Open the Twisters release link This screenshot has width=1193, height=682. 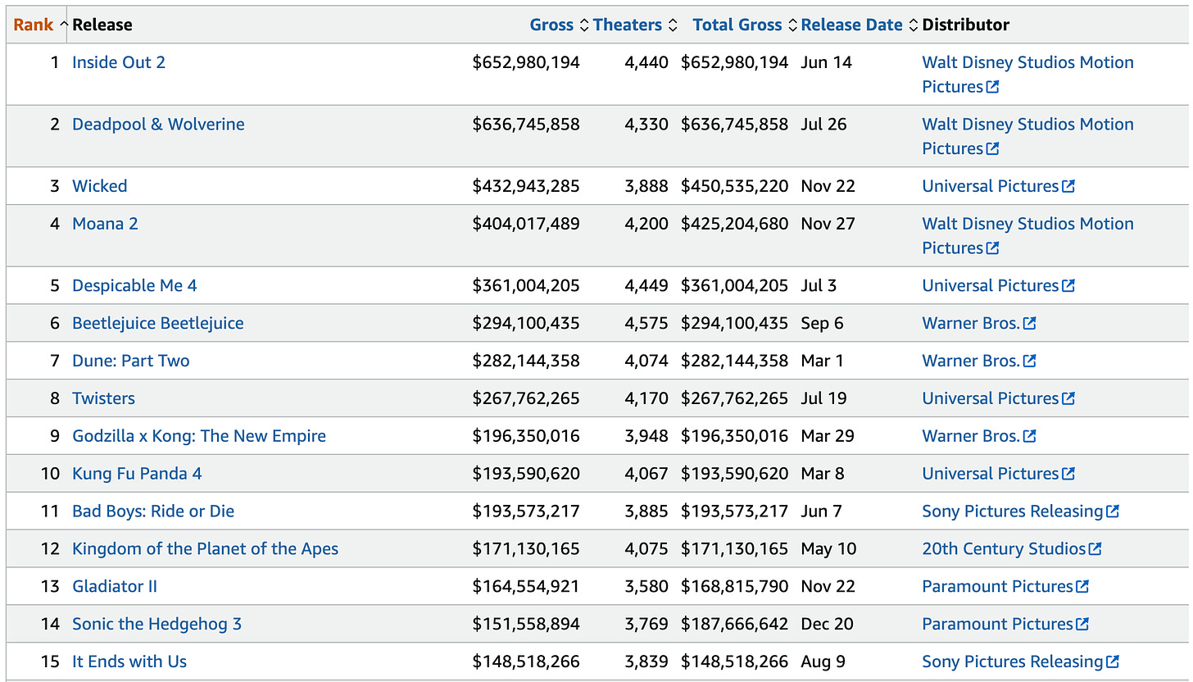[104, 399]
